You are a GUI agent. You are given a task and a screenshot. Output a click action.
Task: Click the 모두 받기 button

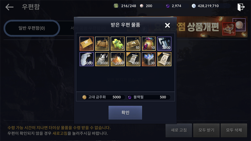tap(206, 130)
